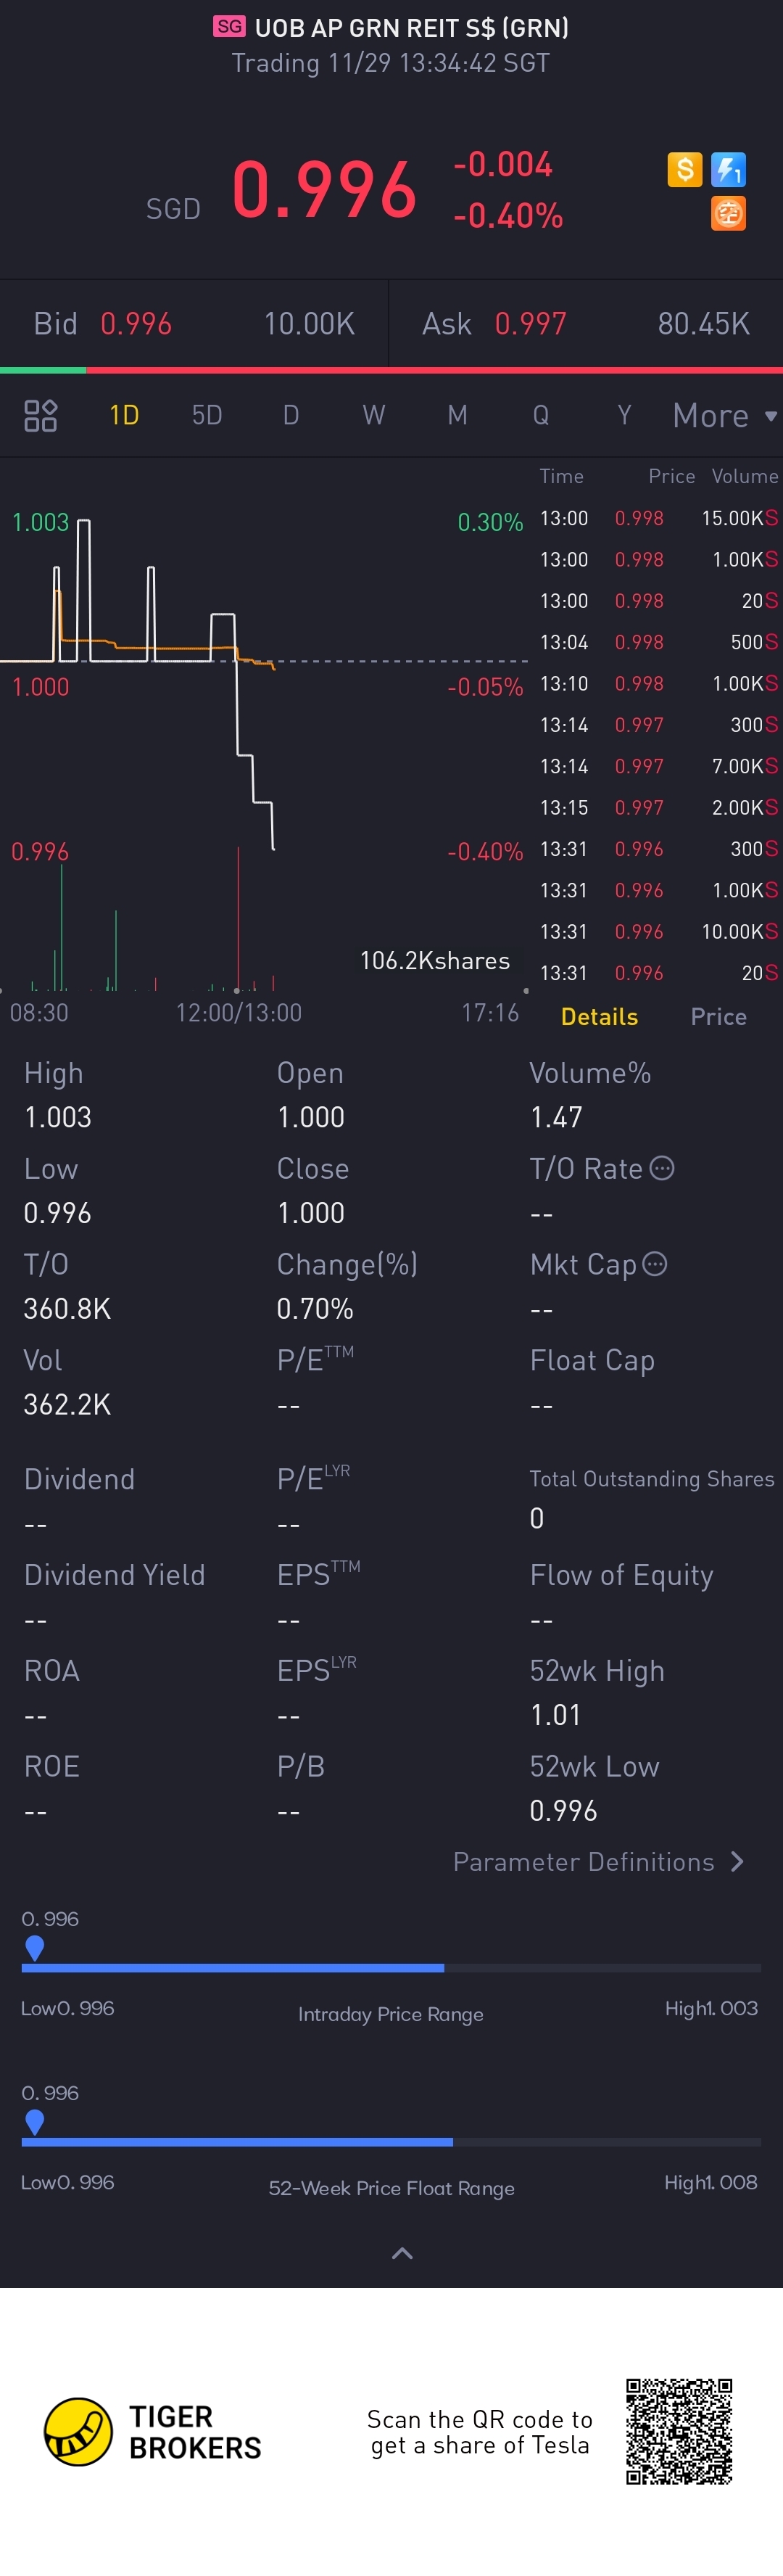Screen dimensions: 783x2576
Task: Open Mkt Cap info bubble
Action: point(655,1264)
